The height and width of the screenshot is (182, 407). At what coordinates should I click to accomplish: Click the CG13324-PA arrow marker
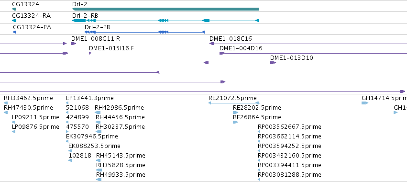click(x=14, y=32)
